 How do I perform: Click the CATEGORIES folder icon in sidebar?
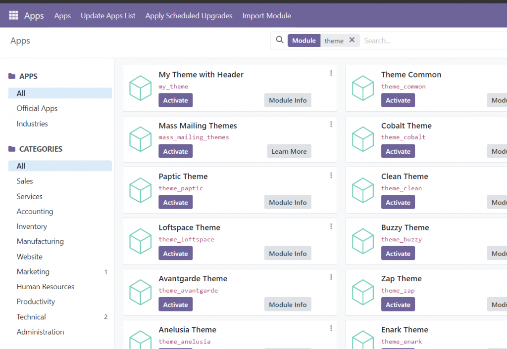tap(12, 149)
